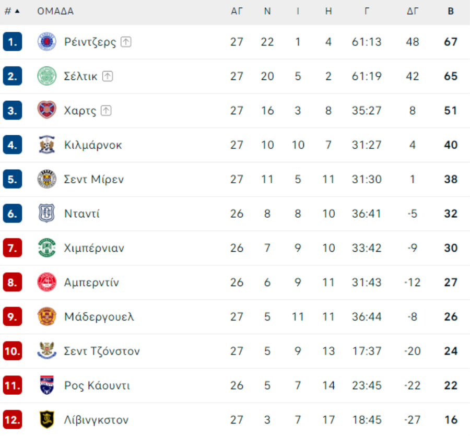
Task: Open the Ρος Κάουντι team link
Action: (97, 385)
